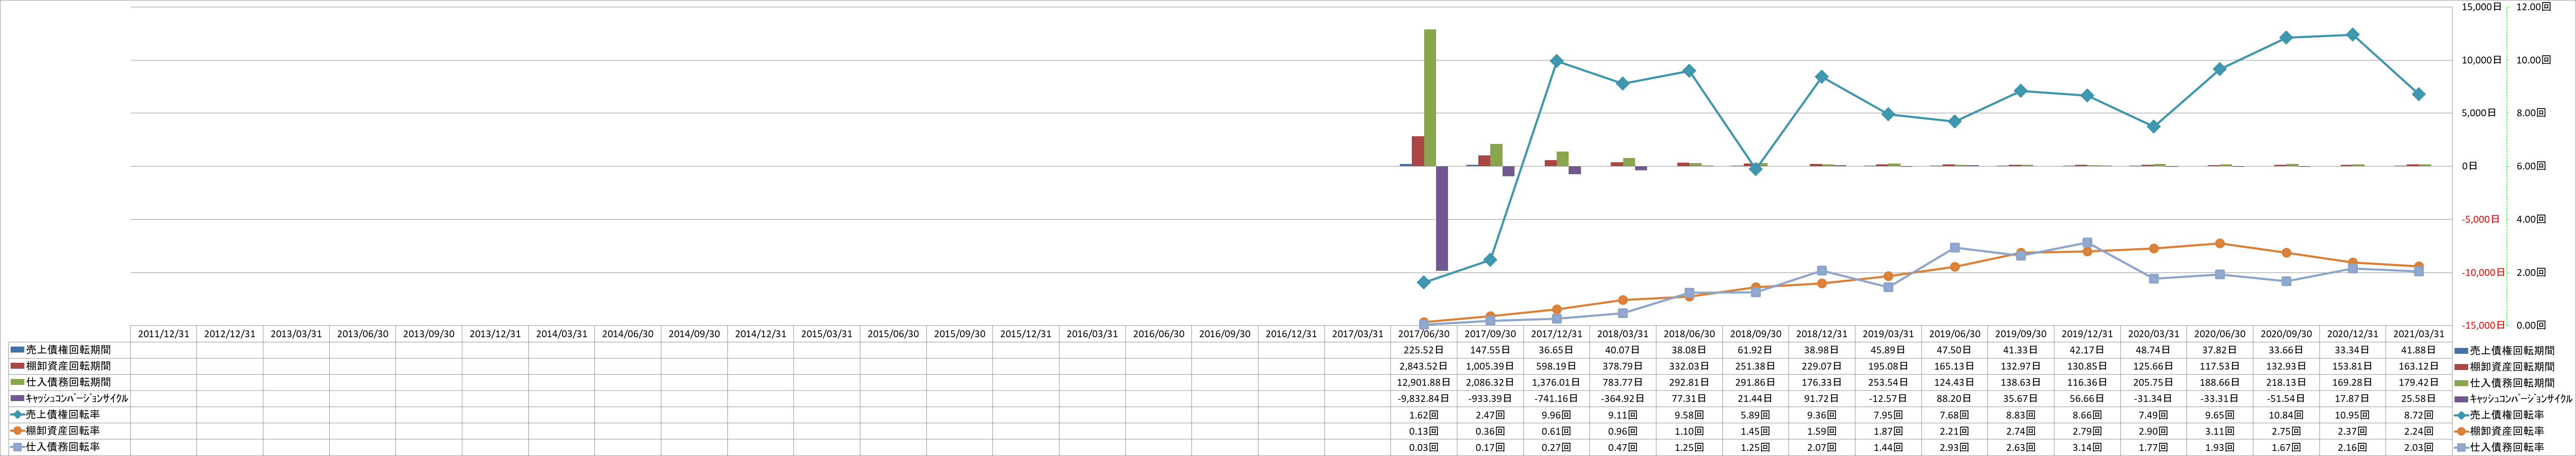Click the cell showing 783.77日
The width and height of the screenshot is (2576, 456).
[x=1623, y=382]
